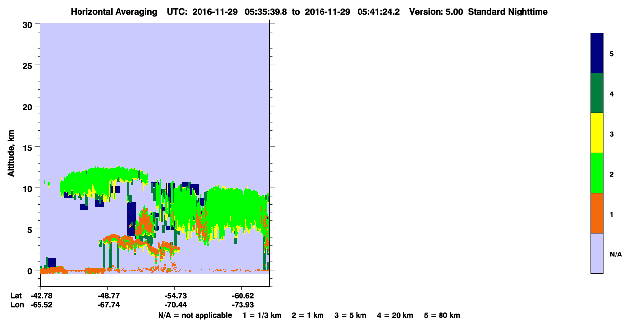Click the bright green colorbar segment 2
Viewport: 642px width, 329px height.
(597, 173)
